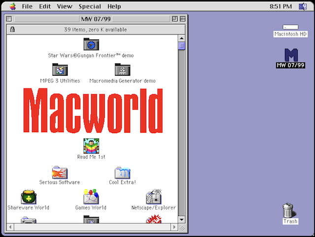Select the MW 07/99 disc icon on desktop
315x237 pixels.
coord(291,55)
